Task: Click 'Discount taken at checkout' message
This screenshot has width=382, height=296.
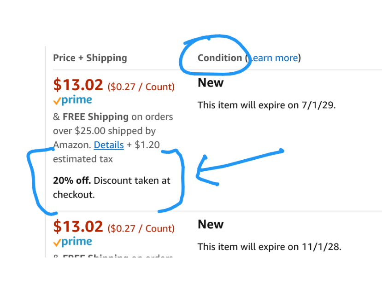Action: tap(112, 187)
